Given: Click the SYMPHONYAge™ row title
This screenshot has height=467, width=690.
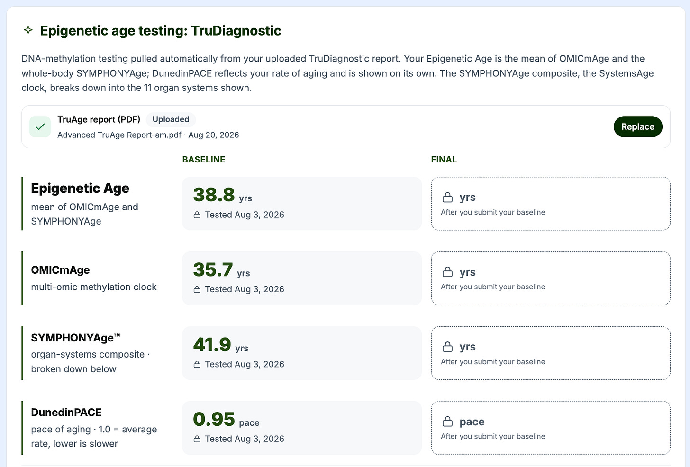Looking at the screenshot, I should [x=75, y=338].
